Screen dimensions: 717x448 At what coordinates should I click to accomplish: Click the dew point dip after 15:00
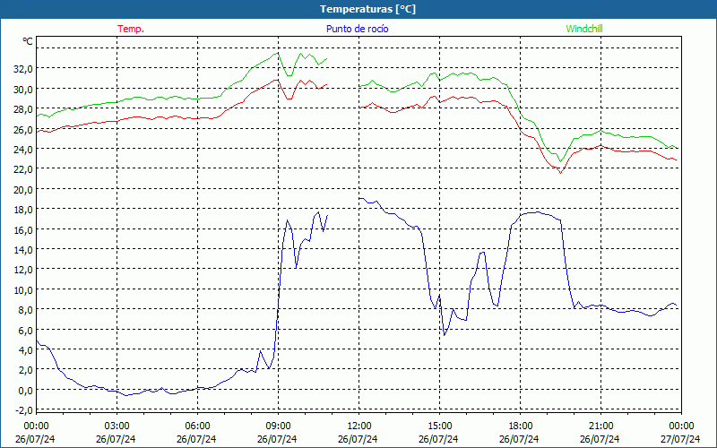click(445, 335)
